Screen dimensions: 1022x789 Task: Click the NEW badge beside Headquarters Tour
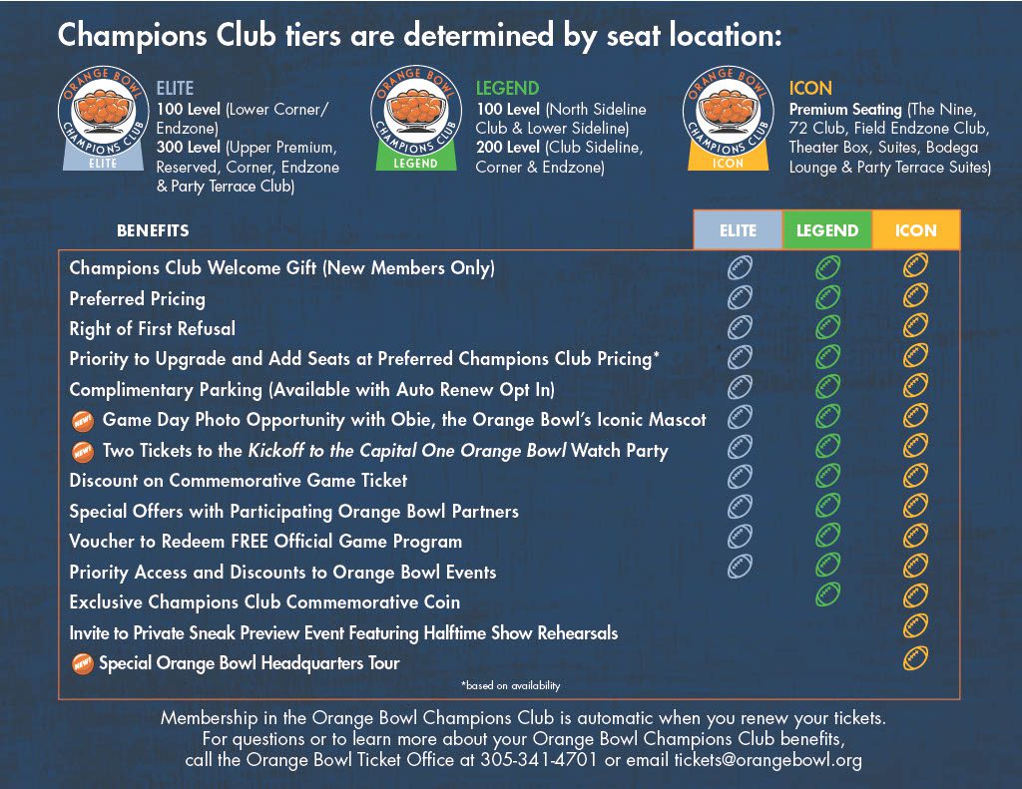pyautogui.click(x=83, y=663)
